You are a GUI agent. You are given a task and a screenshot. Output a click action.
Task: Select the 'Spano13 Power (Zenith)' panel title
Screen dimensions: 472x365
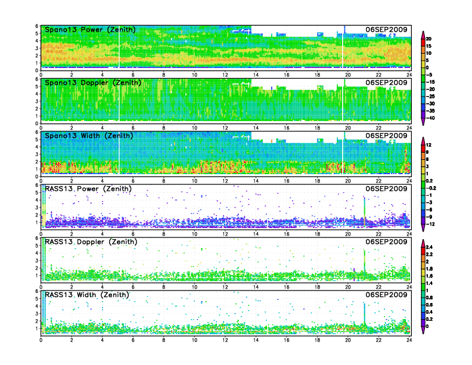(90, 30)
